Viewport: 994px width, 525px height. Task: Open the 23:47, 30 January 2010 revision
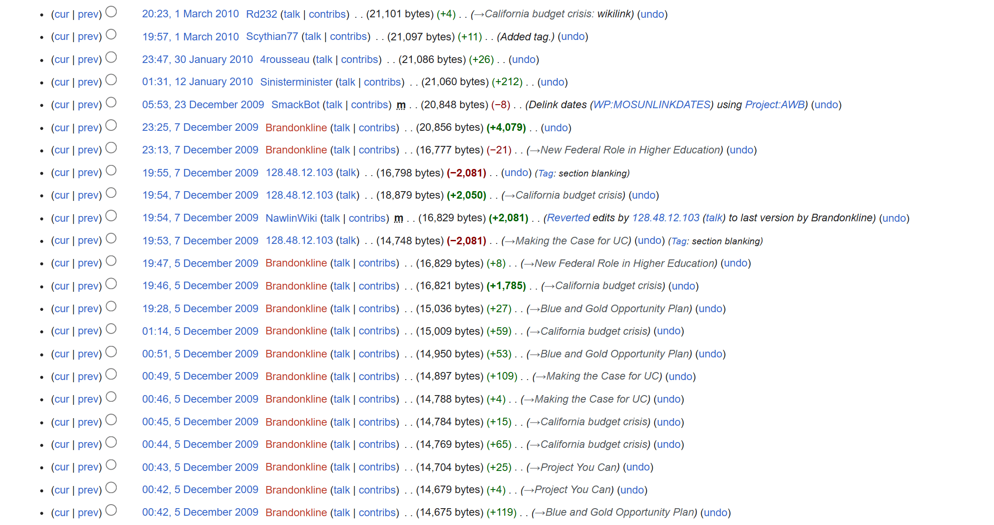click(197, 59)
